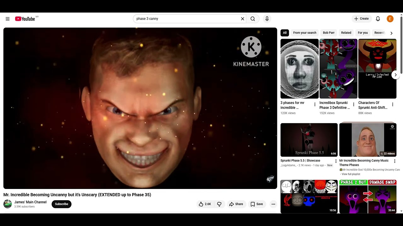Open the Characters Of Sprunki Anti-Shift short
Image resolution: width=403 pixels, height=226 pixels.
377,69
